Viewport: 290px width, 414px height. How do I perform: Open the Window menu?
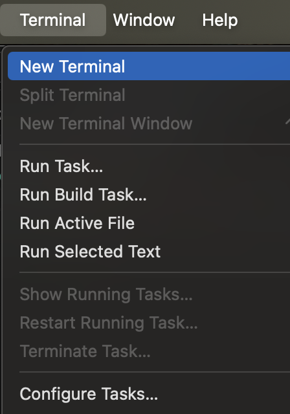coord(144,20)
